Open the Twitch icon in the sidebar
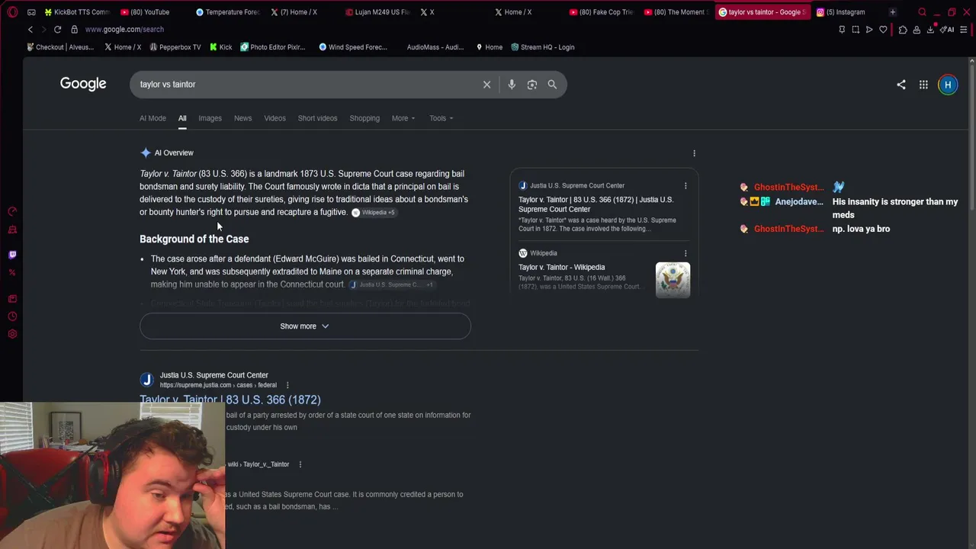This screenshot has height=549, width=976. coord(12,255)
